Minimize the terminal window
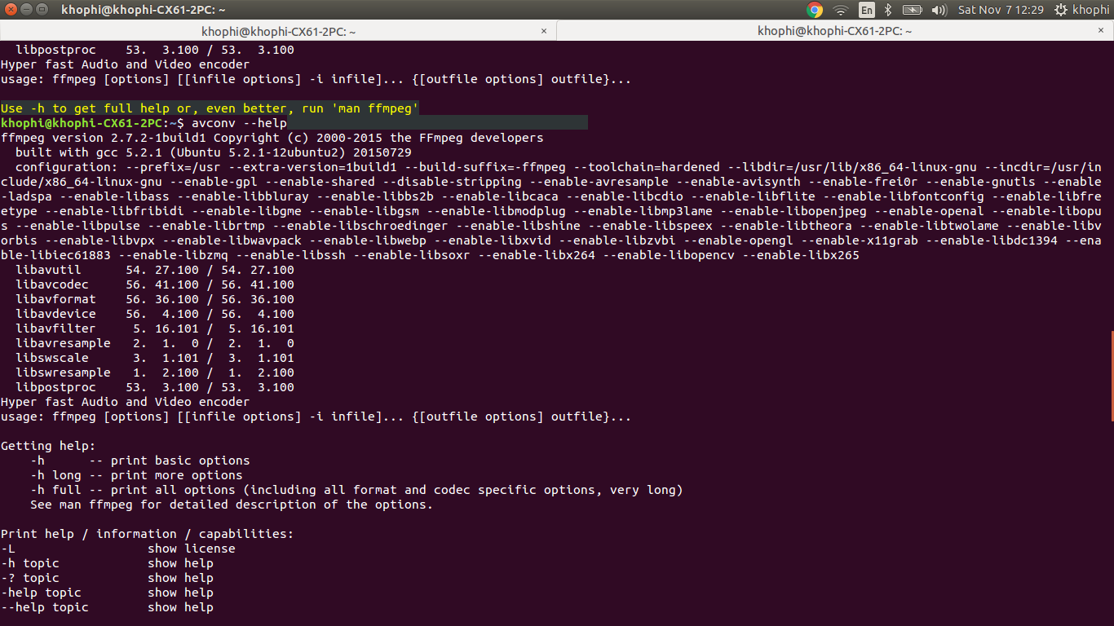The width and height of the screenshot is (1114, 626). tap(27, 10)
